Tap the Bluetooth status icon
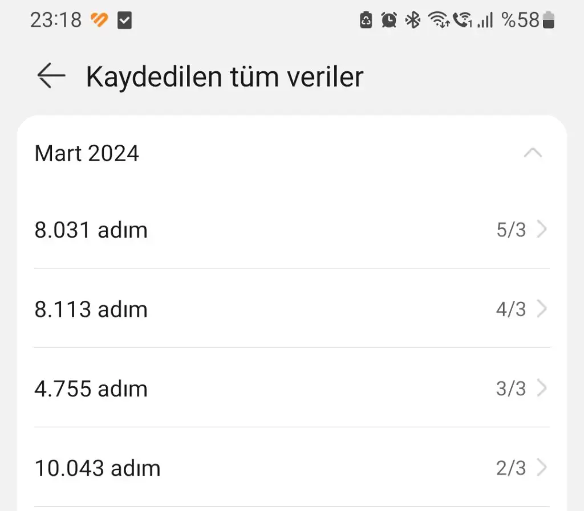This screenshot has height=511, width=584. coord(412,21)
